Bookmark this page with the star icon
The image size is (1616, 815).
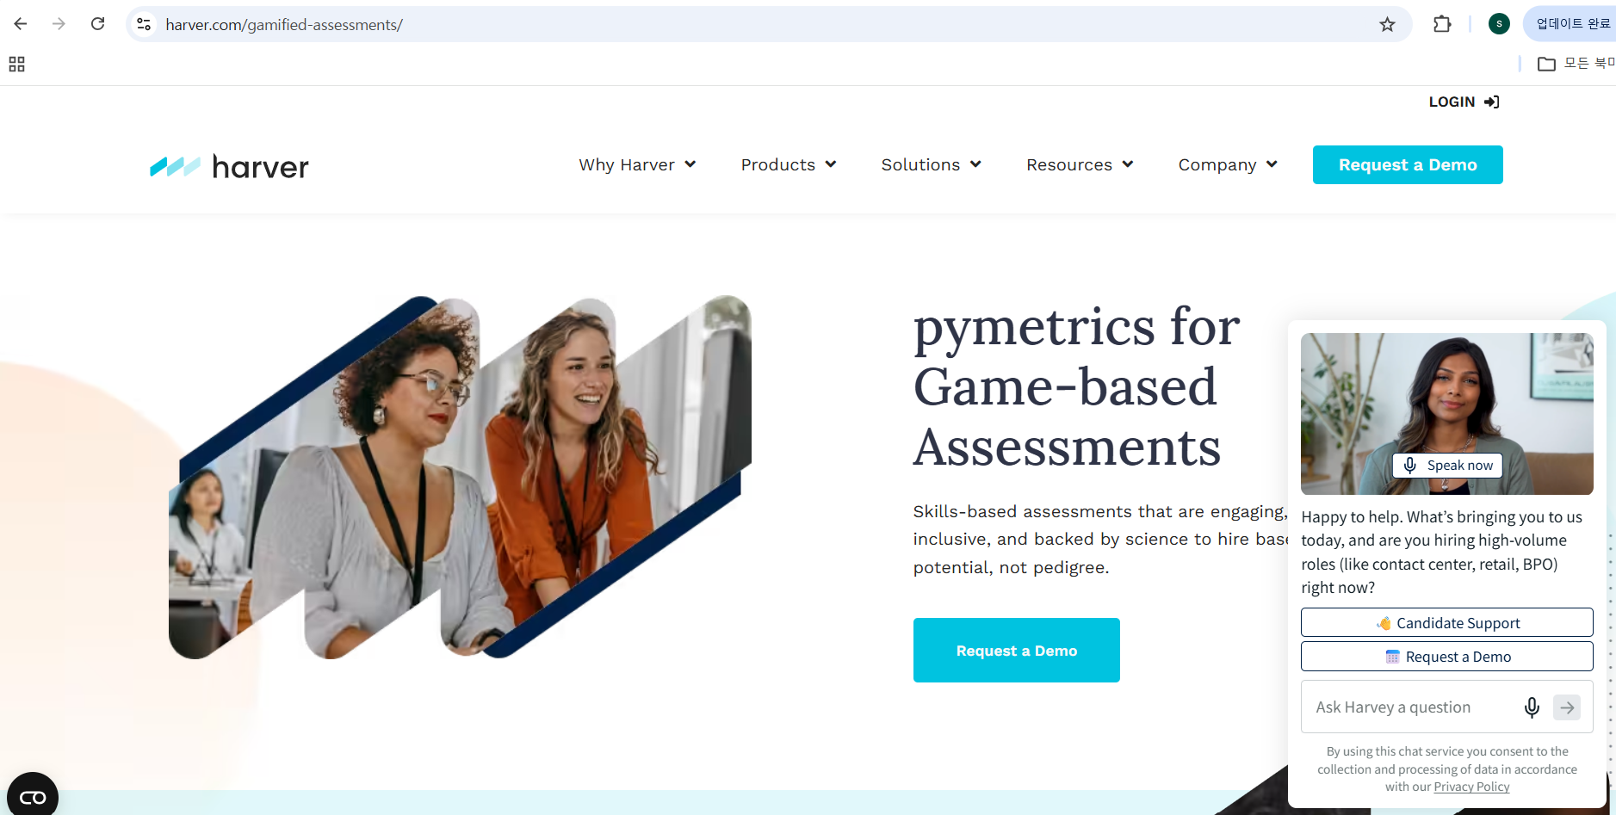click(1387, 24)
